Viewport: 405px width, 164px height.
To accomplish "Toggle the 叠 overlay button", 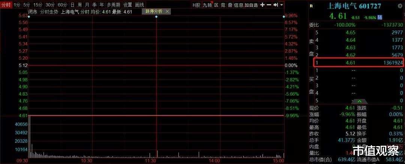I will 230,5.
